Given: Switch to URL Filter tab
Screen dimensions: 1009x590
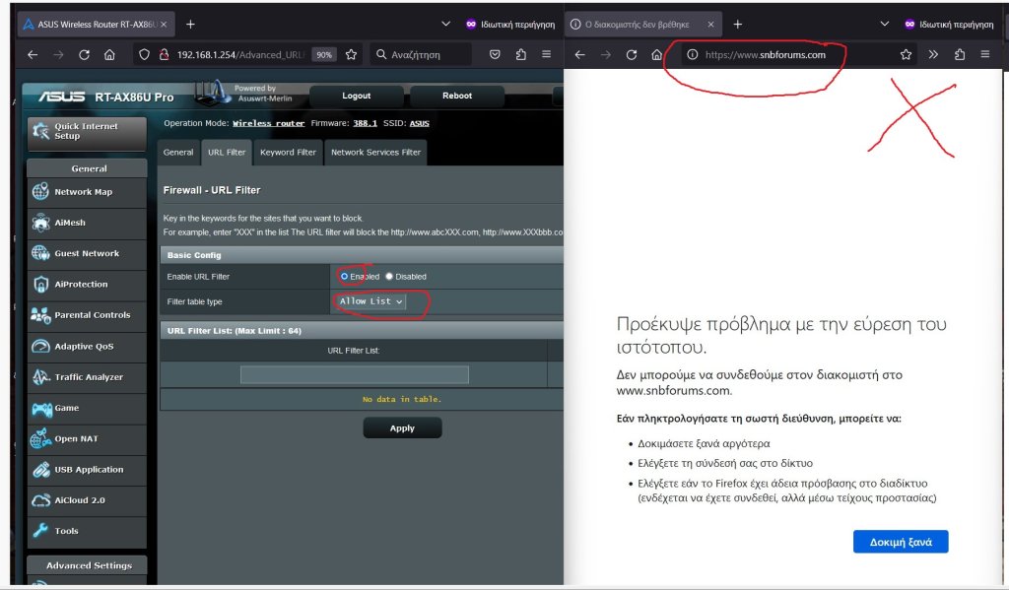Looking at the screenshot, I should (227, 153).
